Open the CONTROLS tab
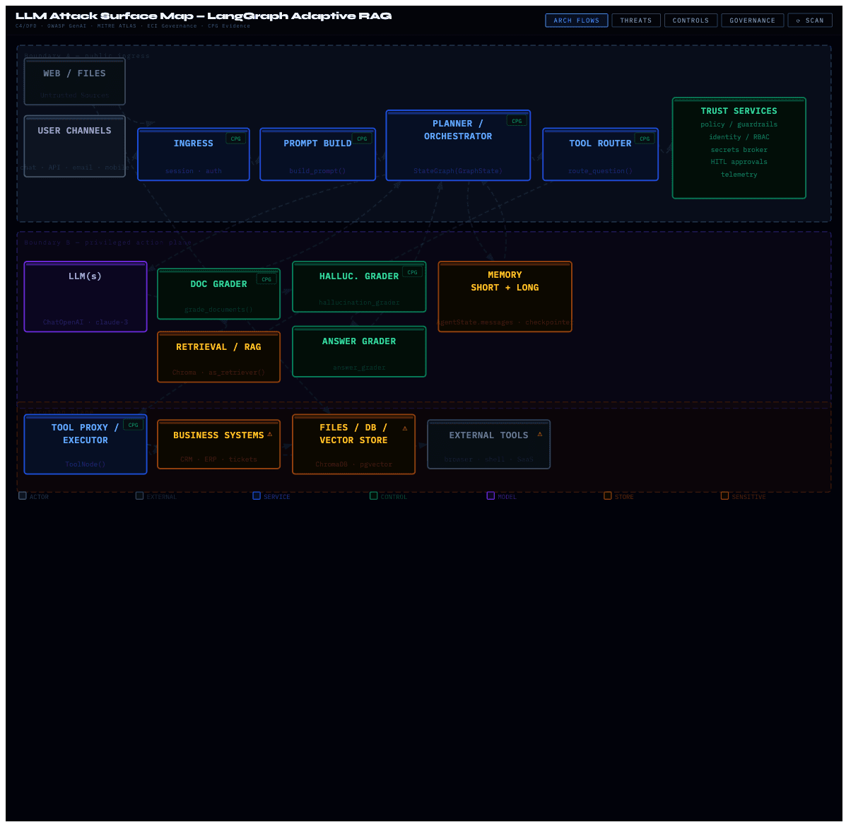This screenshot has width=846, height=827. [691, 20]
